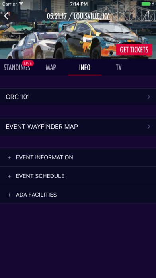156x278 pixels.
Task: Click the plus icon beside Event Schedule
Action: click(10, 176)
